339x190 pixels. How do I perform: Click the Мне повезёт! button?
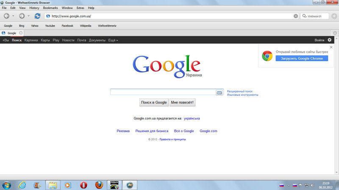pos(182,103)
